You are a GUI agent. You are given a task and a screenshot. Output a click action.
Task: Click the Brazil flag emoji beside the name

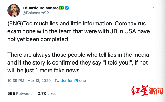click(x=61, y=8)
